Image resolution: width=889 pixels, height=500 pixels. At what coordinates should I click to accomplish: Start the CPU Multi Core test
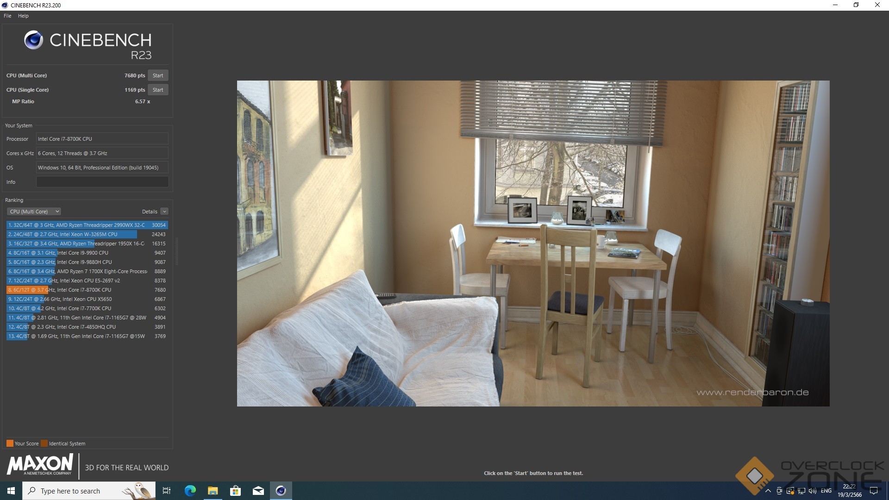(158, 75)
